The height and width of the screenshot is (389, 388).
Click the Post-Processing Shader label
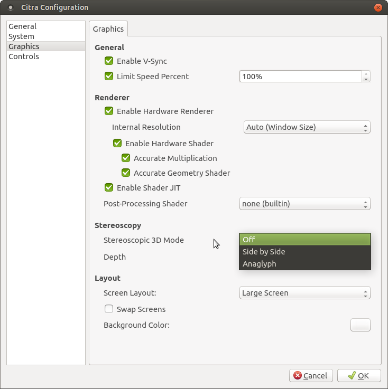(x=145, y=204)
